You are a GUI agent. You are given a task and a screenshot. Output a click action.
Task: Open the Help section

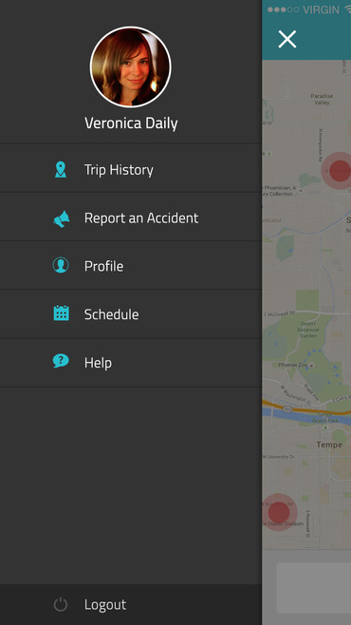point(131,363)
